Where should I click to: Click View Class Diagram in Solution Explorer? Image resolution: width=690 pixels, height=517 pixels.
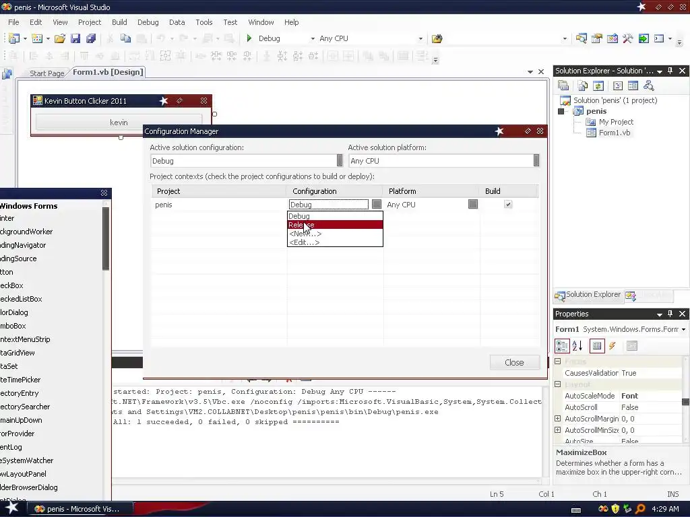point(649,85)
